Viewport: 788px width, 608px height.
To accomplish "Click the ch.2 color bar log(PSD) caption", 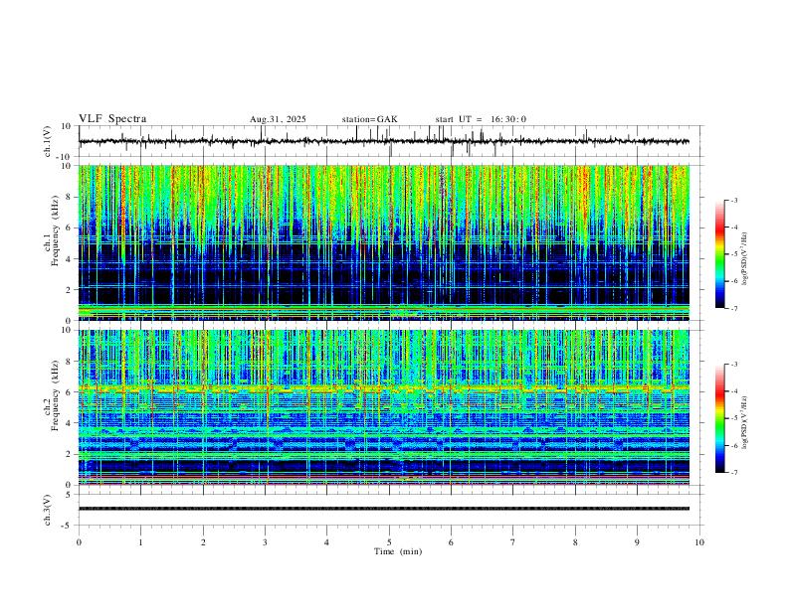I will pyautogui.click(x=745, y=423).
